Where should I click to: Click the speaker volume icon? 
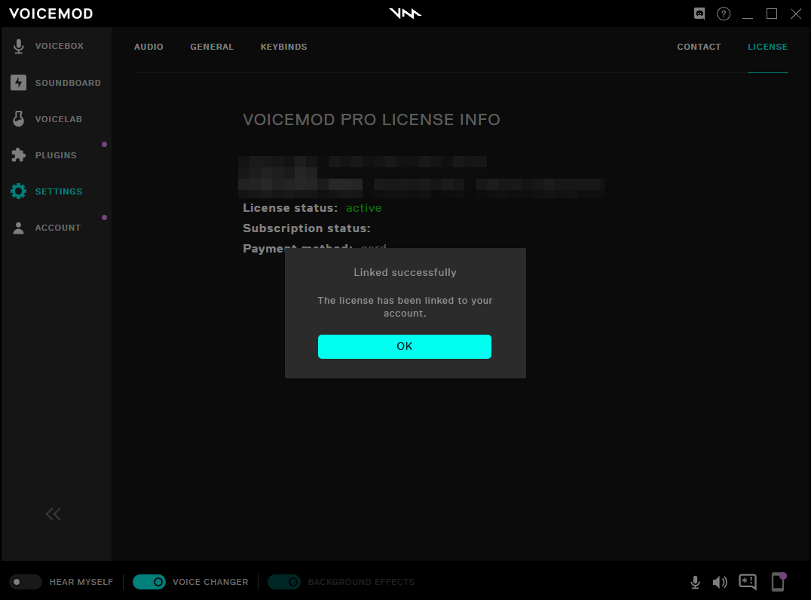point(720,582)
